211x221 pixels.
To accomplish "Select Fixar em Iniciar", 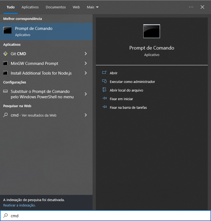I will [121, 99].
